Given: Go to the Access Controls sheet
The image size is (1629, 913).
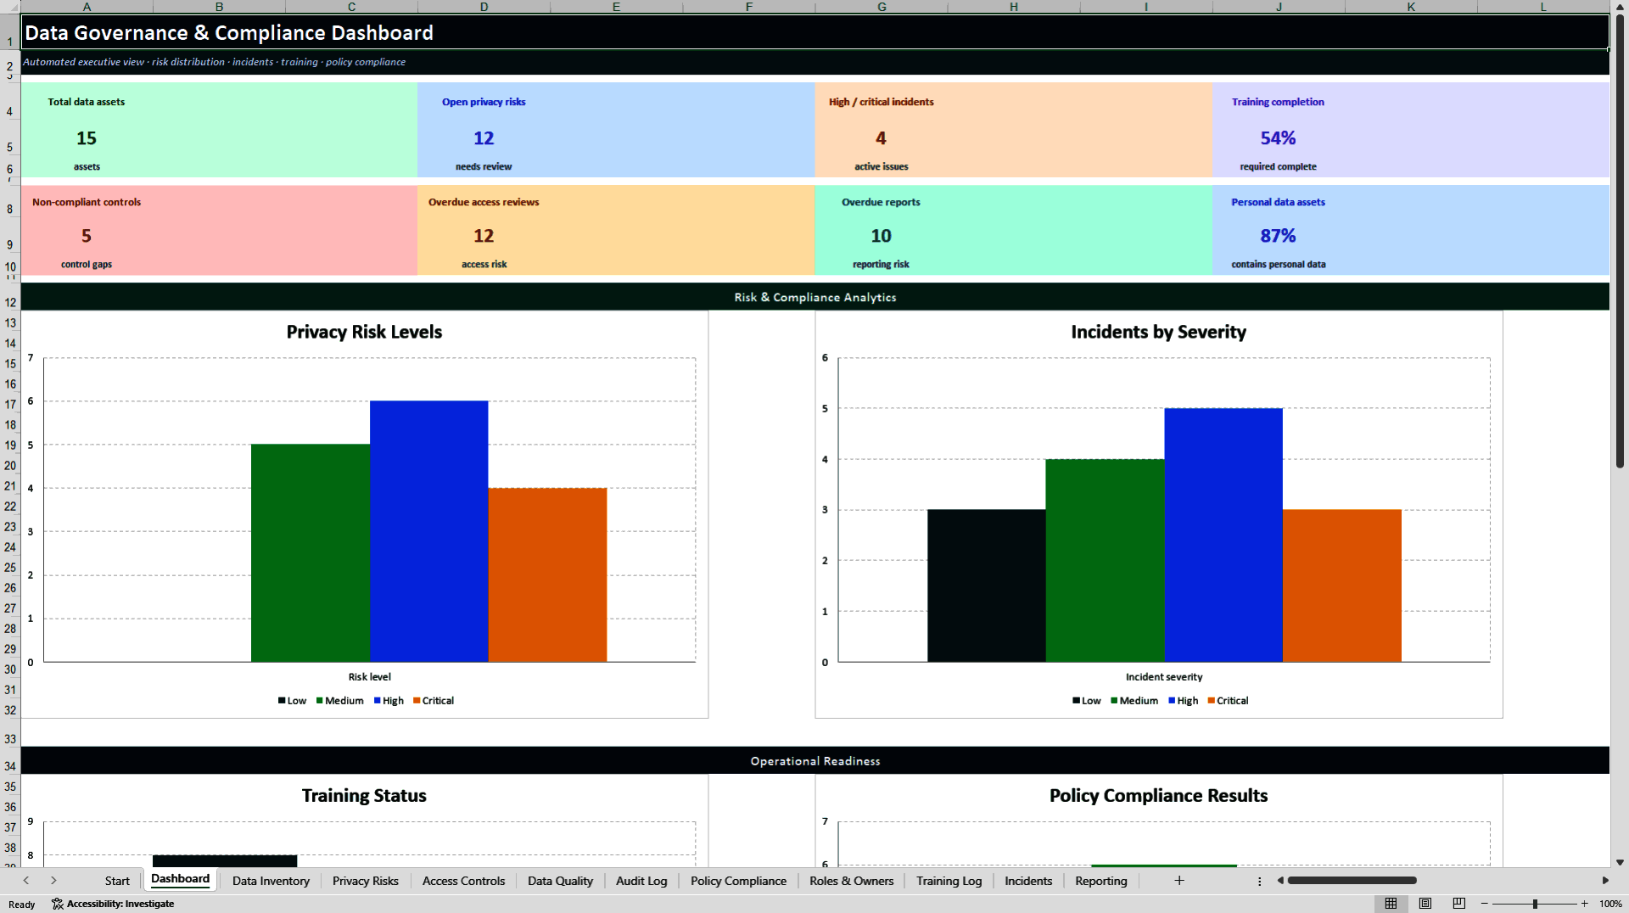Looking at the screenshot, I should [x=463, y=881].
